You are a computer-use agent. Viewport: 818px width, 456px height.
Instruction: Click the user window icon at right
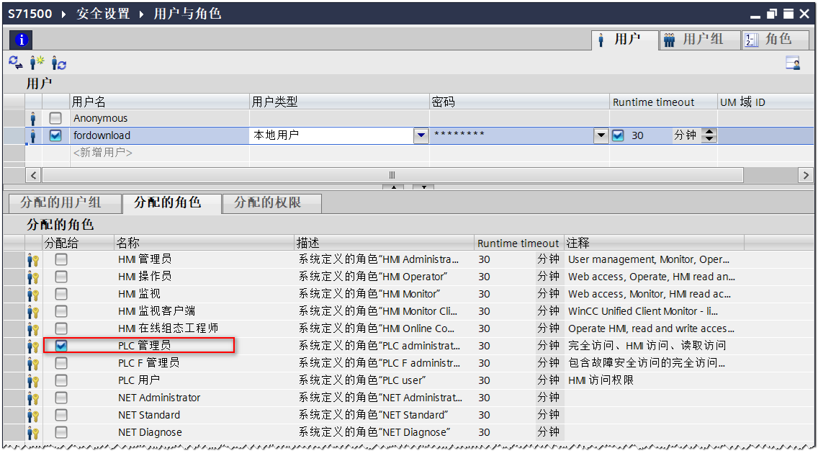coord(793,63)
